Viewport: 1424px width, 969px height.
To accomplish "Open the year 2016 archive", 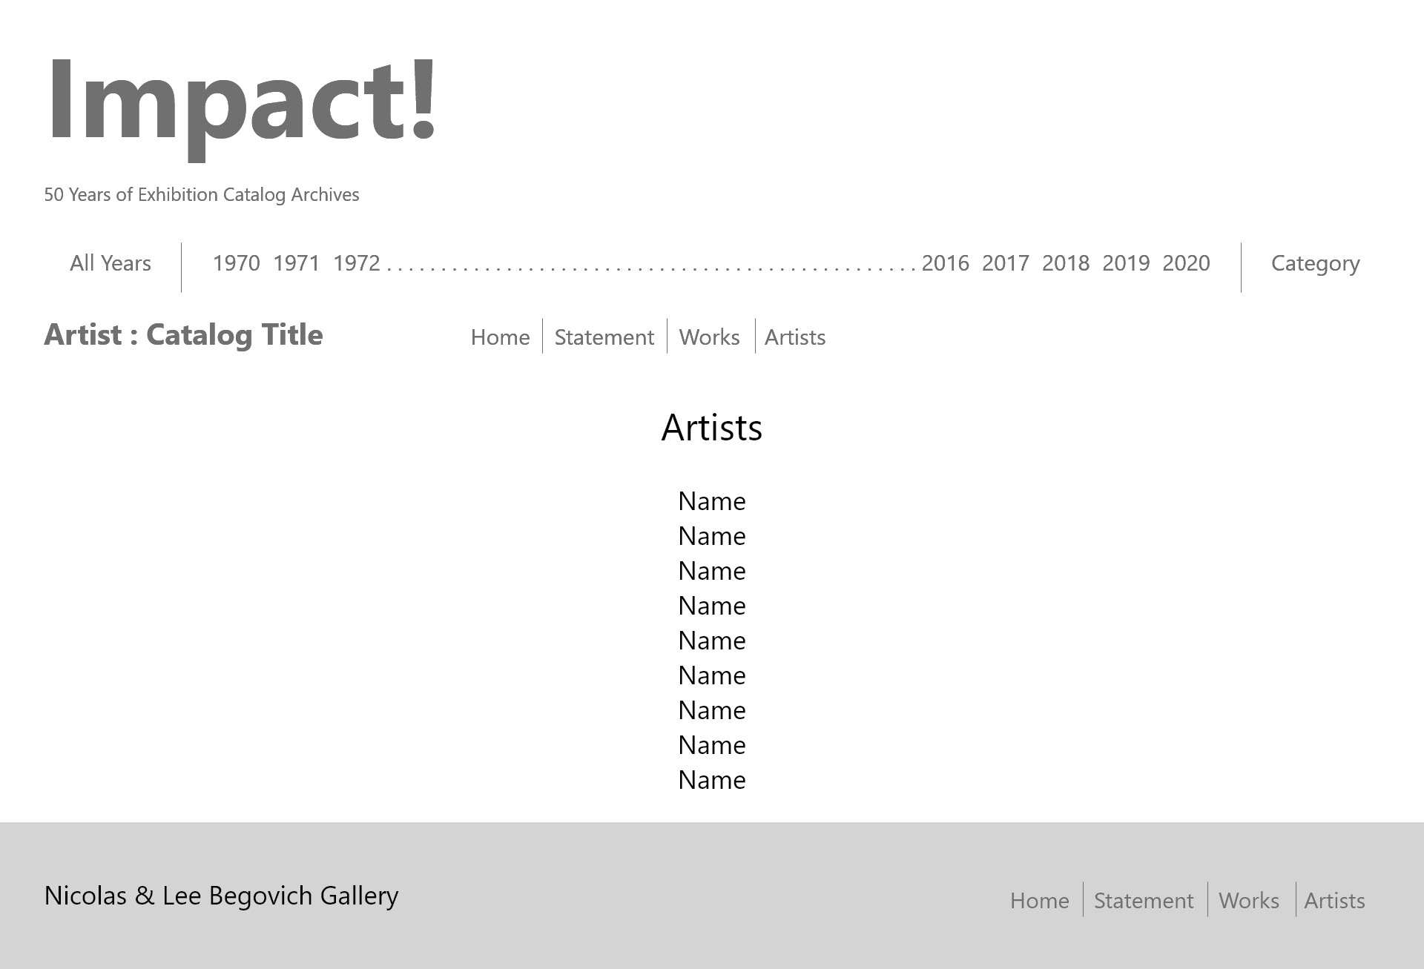I will pyautogui.click(x=945, y=263).
